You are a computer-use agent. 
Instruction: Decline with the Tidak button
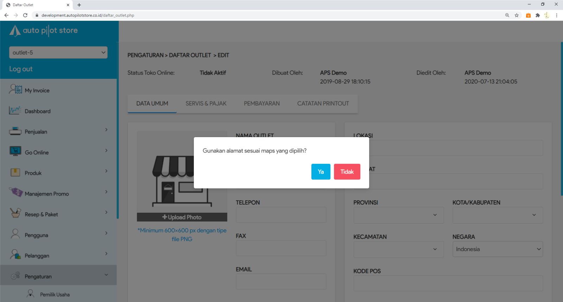pos(347,172)
